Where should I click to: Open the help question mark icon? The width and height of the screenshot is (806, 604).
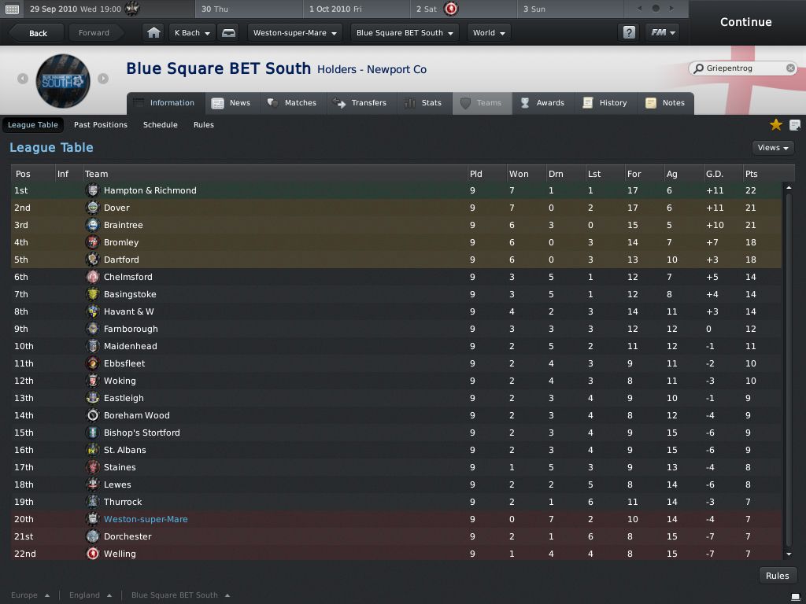point(629,32)
